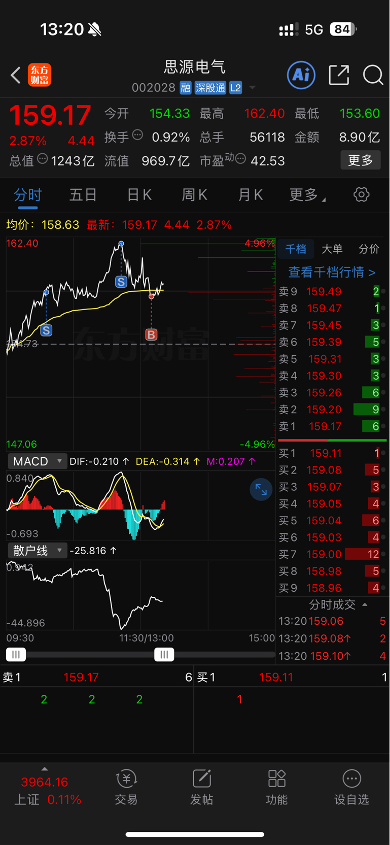Screen dimensions: 390x845
Task: Tap the right timeline range handle
Action: coord(164,655)
